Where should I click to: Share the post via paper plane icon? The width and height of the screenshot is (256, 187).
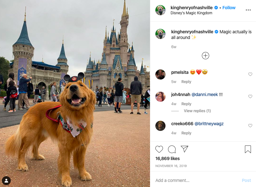click(x=184, y=149)
